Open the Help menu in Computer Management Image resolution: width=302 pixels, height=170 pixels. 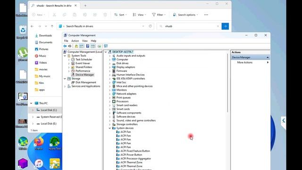(93, 41)
